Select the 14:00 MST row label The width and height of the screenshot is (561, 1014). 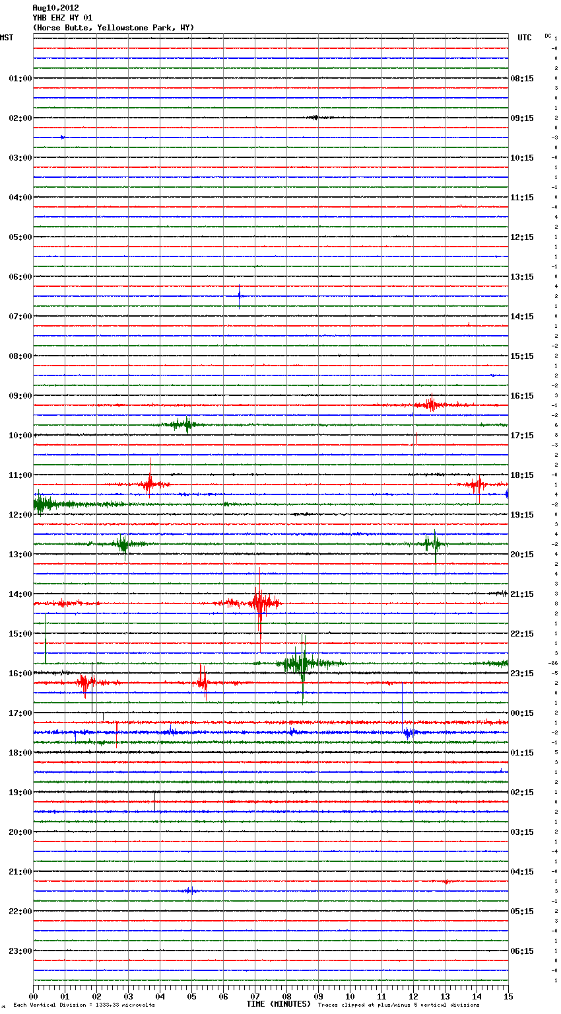[20, 594]
